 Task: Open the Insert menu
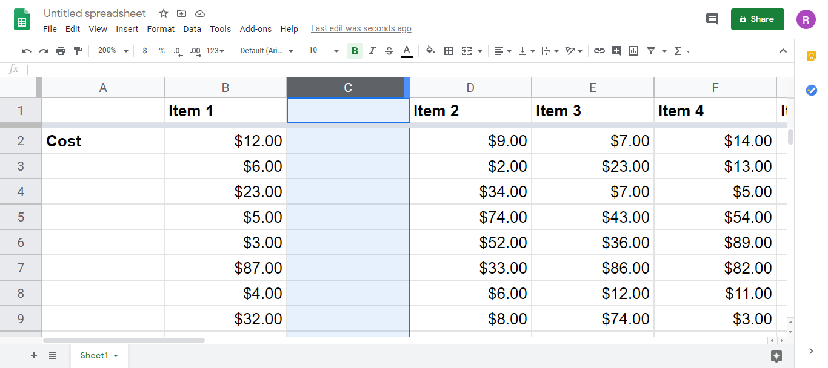click(x=127, y=29)
